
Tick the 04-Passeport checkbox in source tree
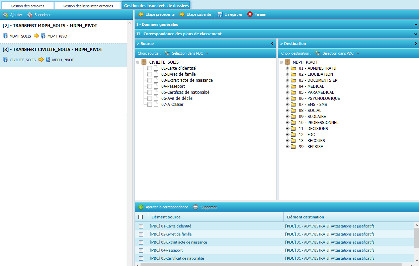pyautogui.click(x=150, y=86)
